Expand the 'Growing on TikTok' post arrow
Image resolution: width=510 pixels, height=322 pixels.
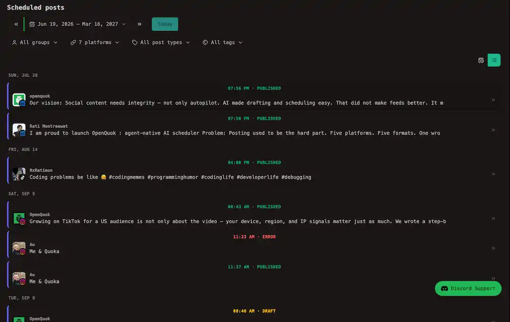[493, 218]
